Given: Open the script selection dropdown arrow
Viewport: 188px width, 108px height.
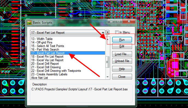Looking at the screenshot, I should (103, 33).
